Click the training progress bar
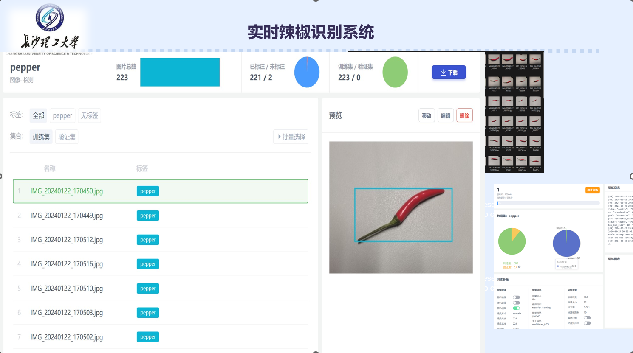The image size is (633, 353). (548, 203)
